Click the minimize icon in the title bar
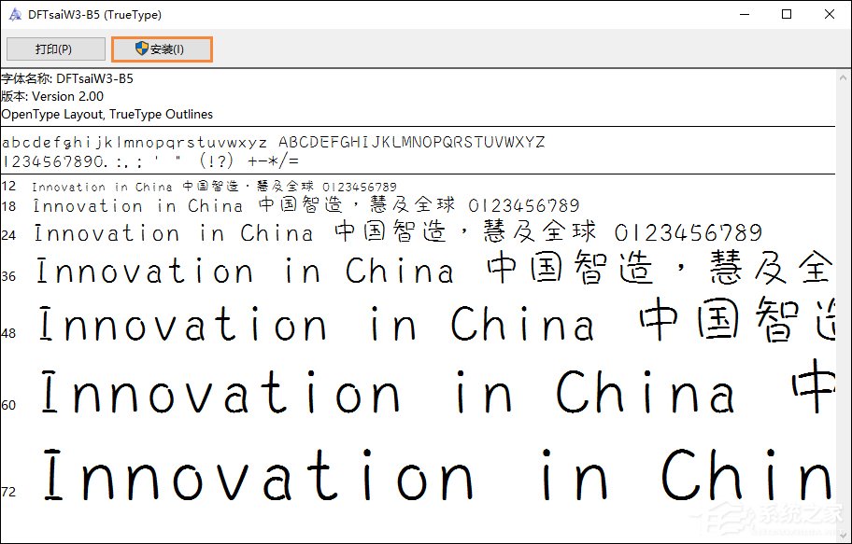Screen dimensions: 852x544 coord(744,14)
